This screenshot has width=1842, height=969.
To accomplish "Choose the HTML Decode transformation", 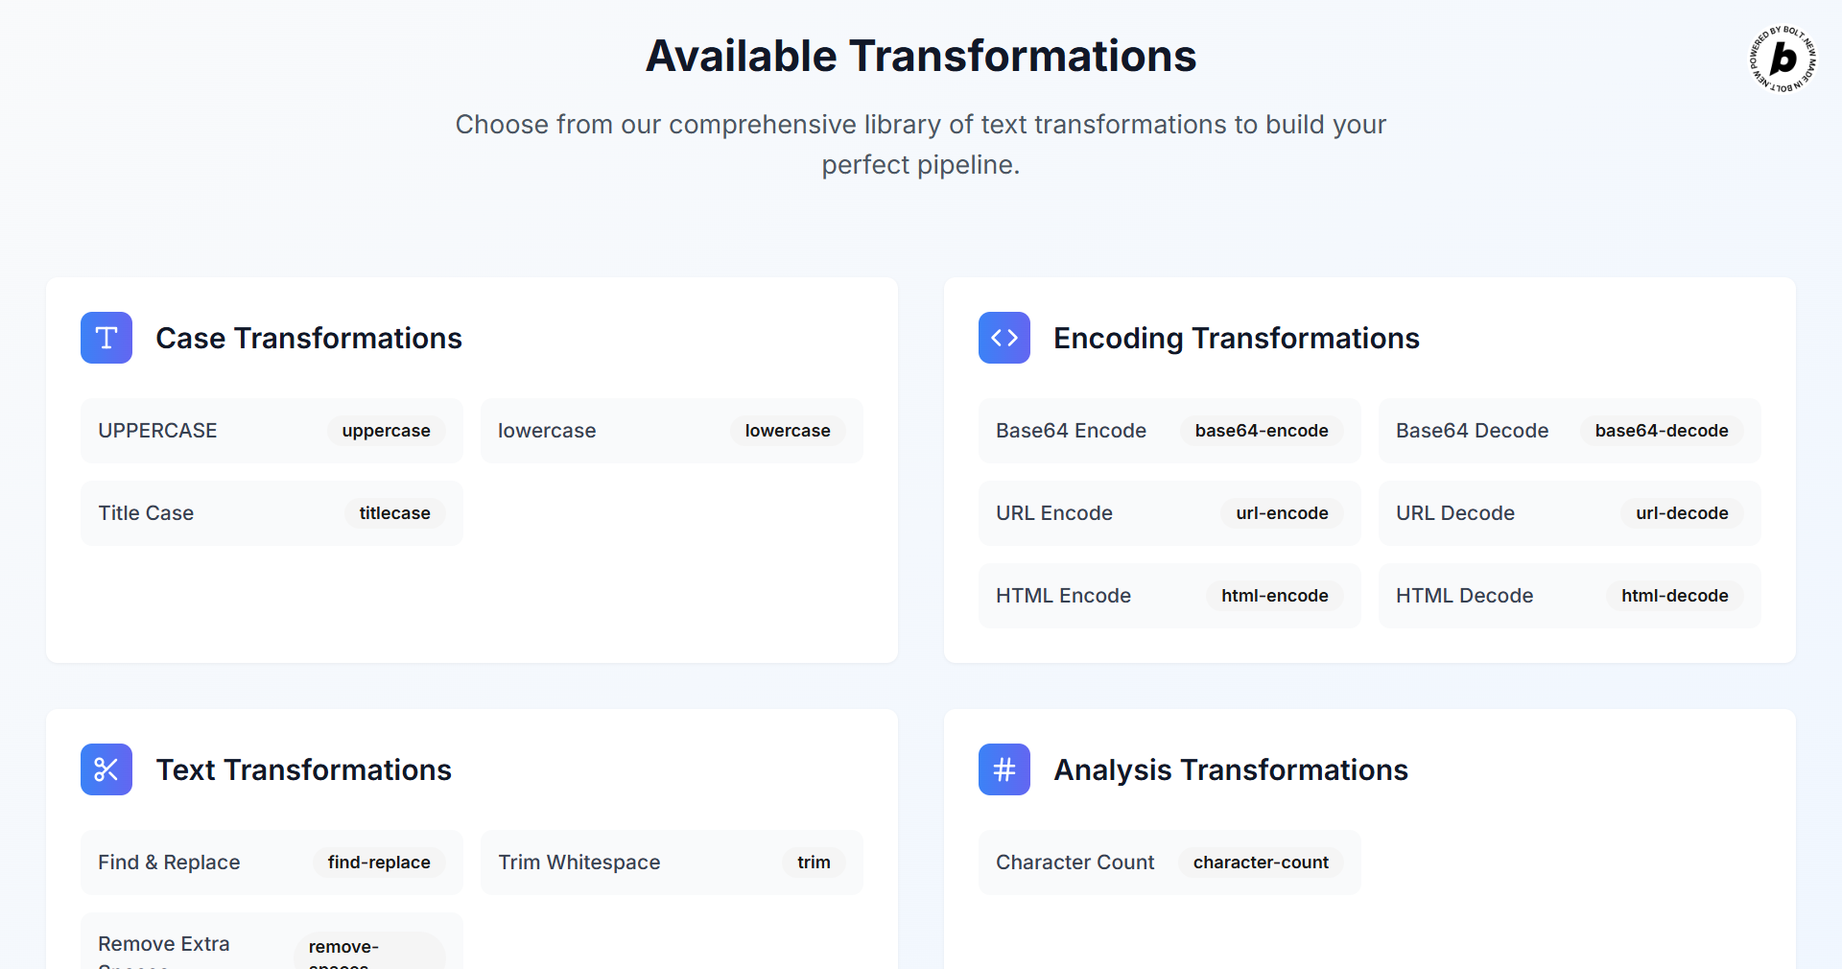I will (1568, 595).
